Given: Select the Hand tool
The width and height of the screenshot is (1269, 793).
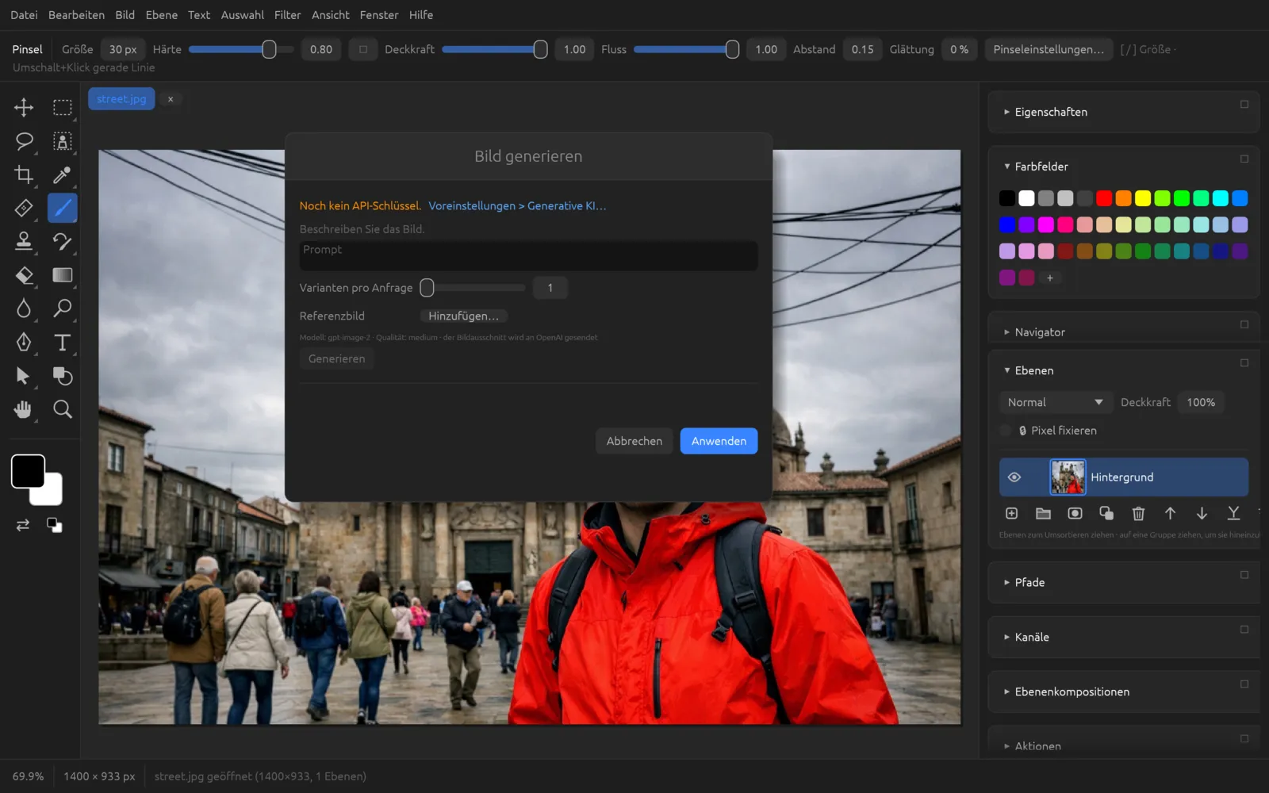Looking at the screenshot, I should pos(24,409).
